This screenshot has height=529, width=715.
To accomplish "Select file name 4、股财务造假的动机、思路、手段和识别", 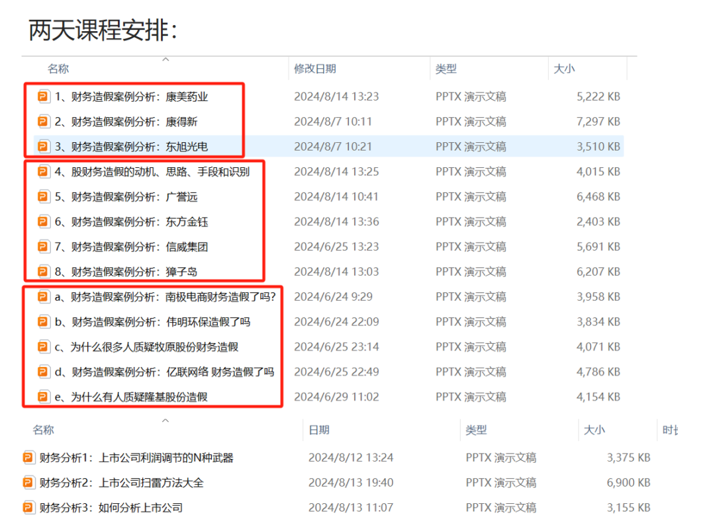I will 152,172.
